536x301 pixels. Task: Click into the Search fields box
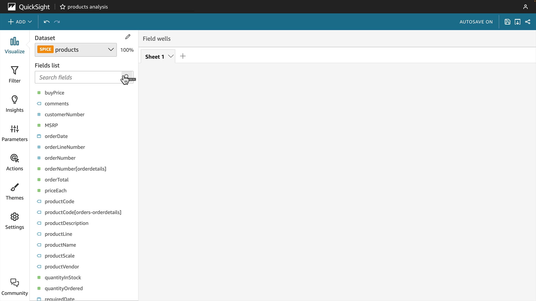tap(78, 77)
